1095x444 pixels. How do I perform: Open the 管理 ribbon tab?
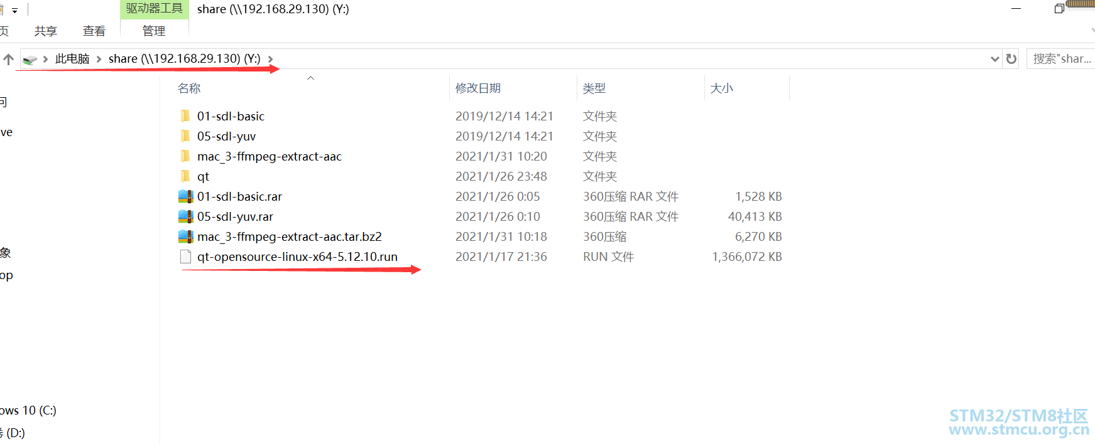point(154,31)
